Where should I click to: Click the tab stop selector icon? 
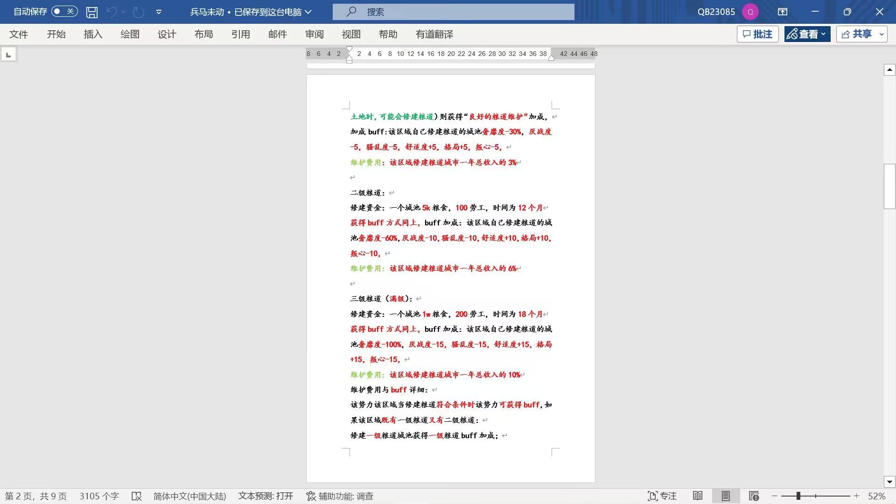8,55
